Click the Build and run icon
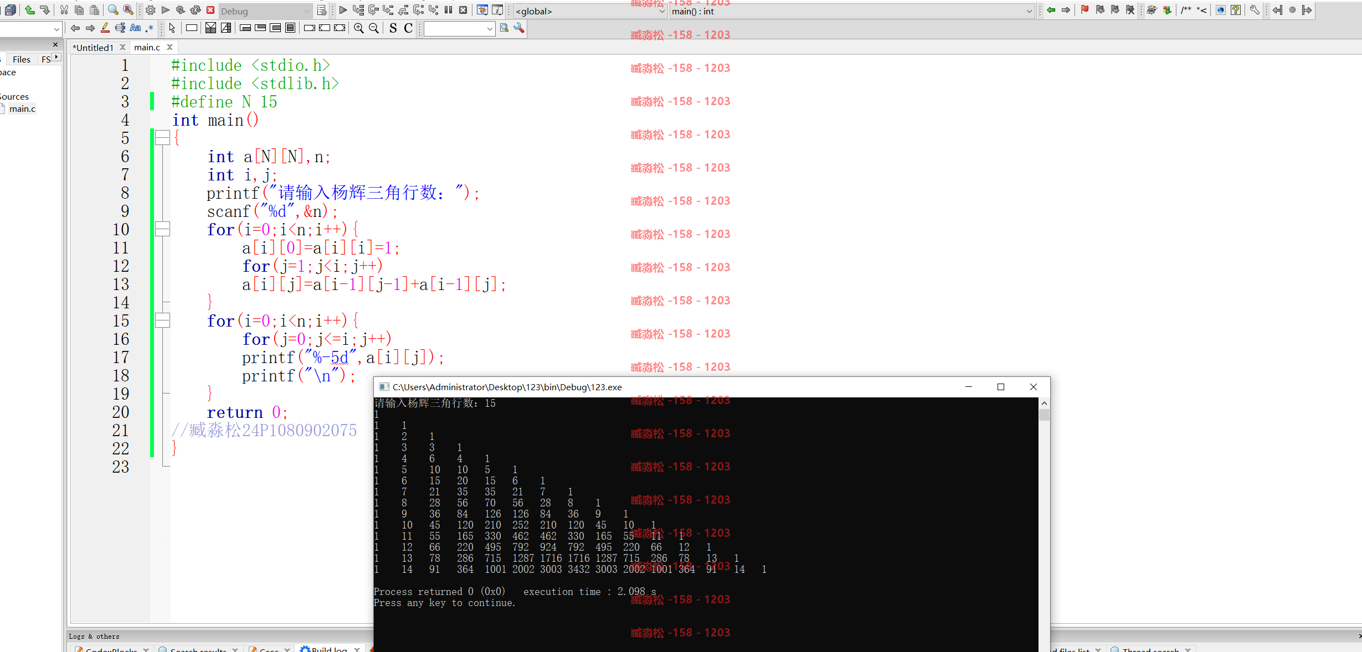1362x652 pixels. [x=181, y=10]
